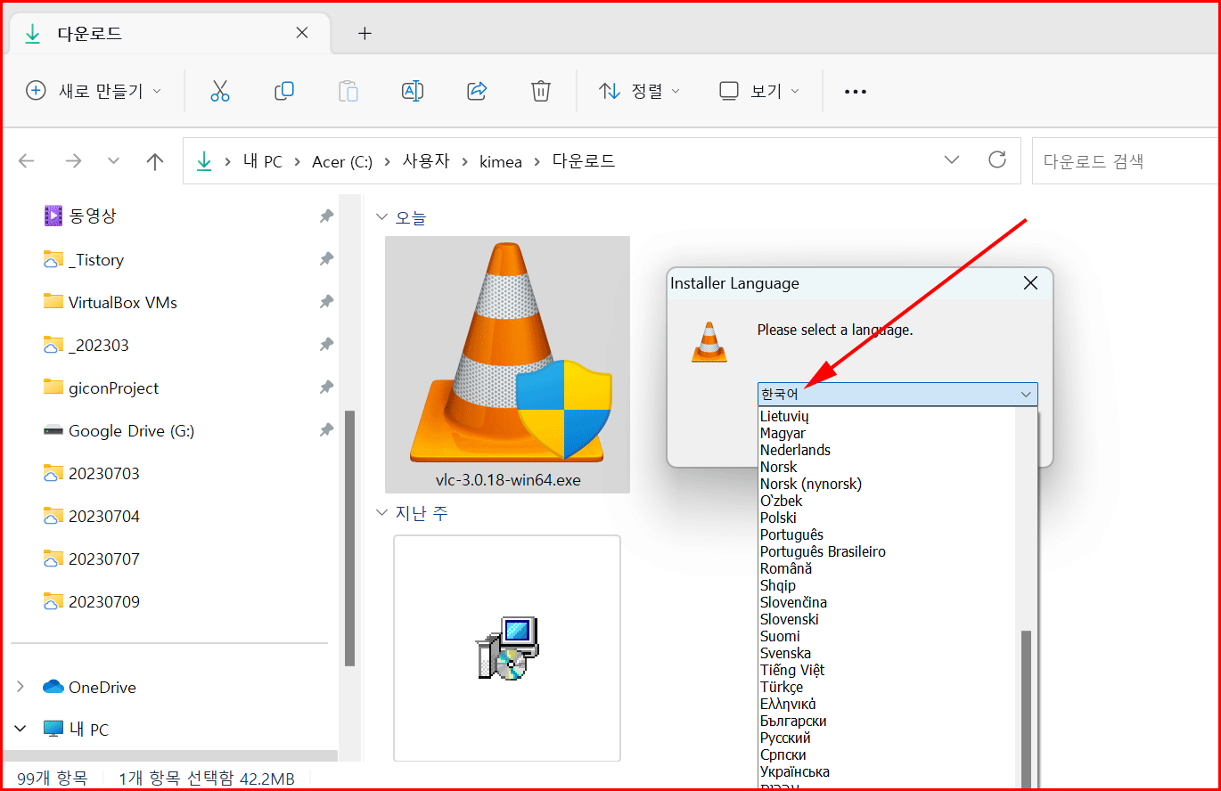Image resolution: width=1221 pixels, height=791 pixels.
Task: Go up one folder level
Action: pyautogui.click(x=155, y=161)
